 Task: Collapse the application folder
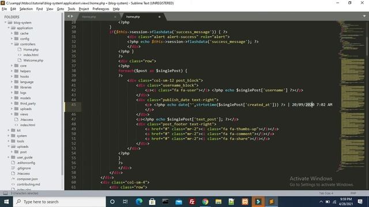(x=9, y=28)
